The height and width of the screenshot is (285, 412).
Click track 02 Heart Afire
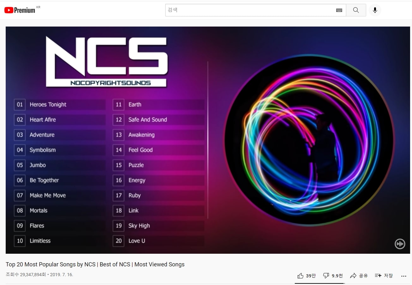[60, 120]
